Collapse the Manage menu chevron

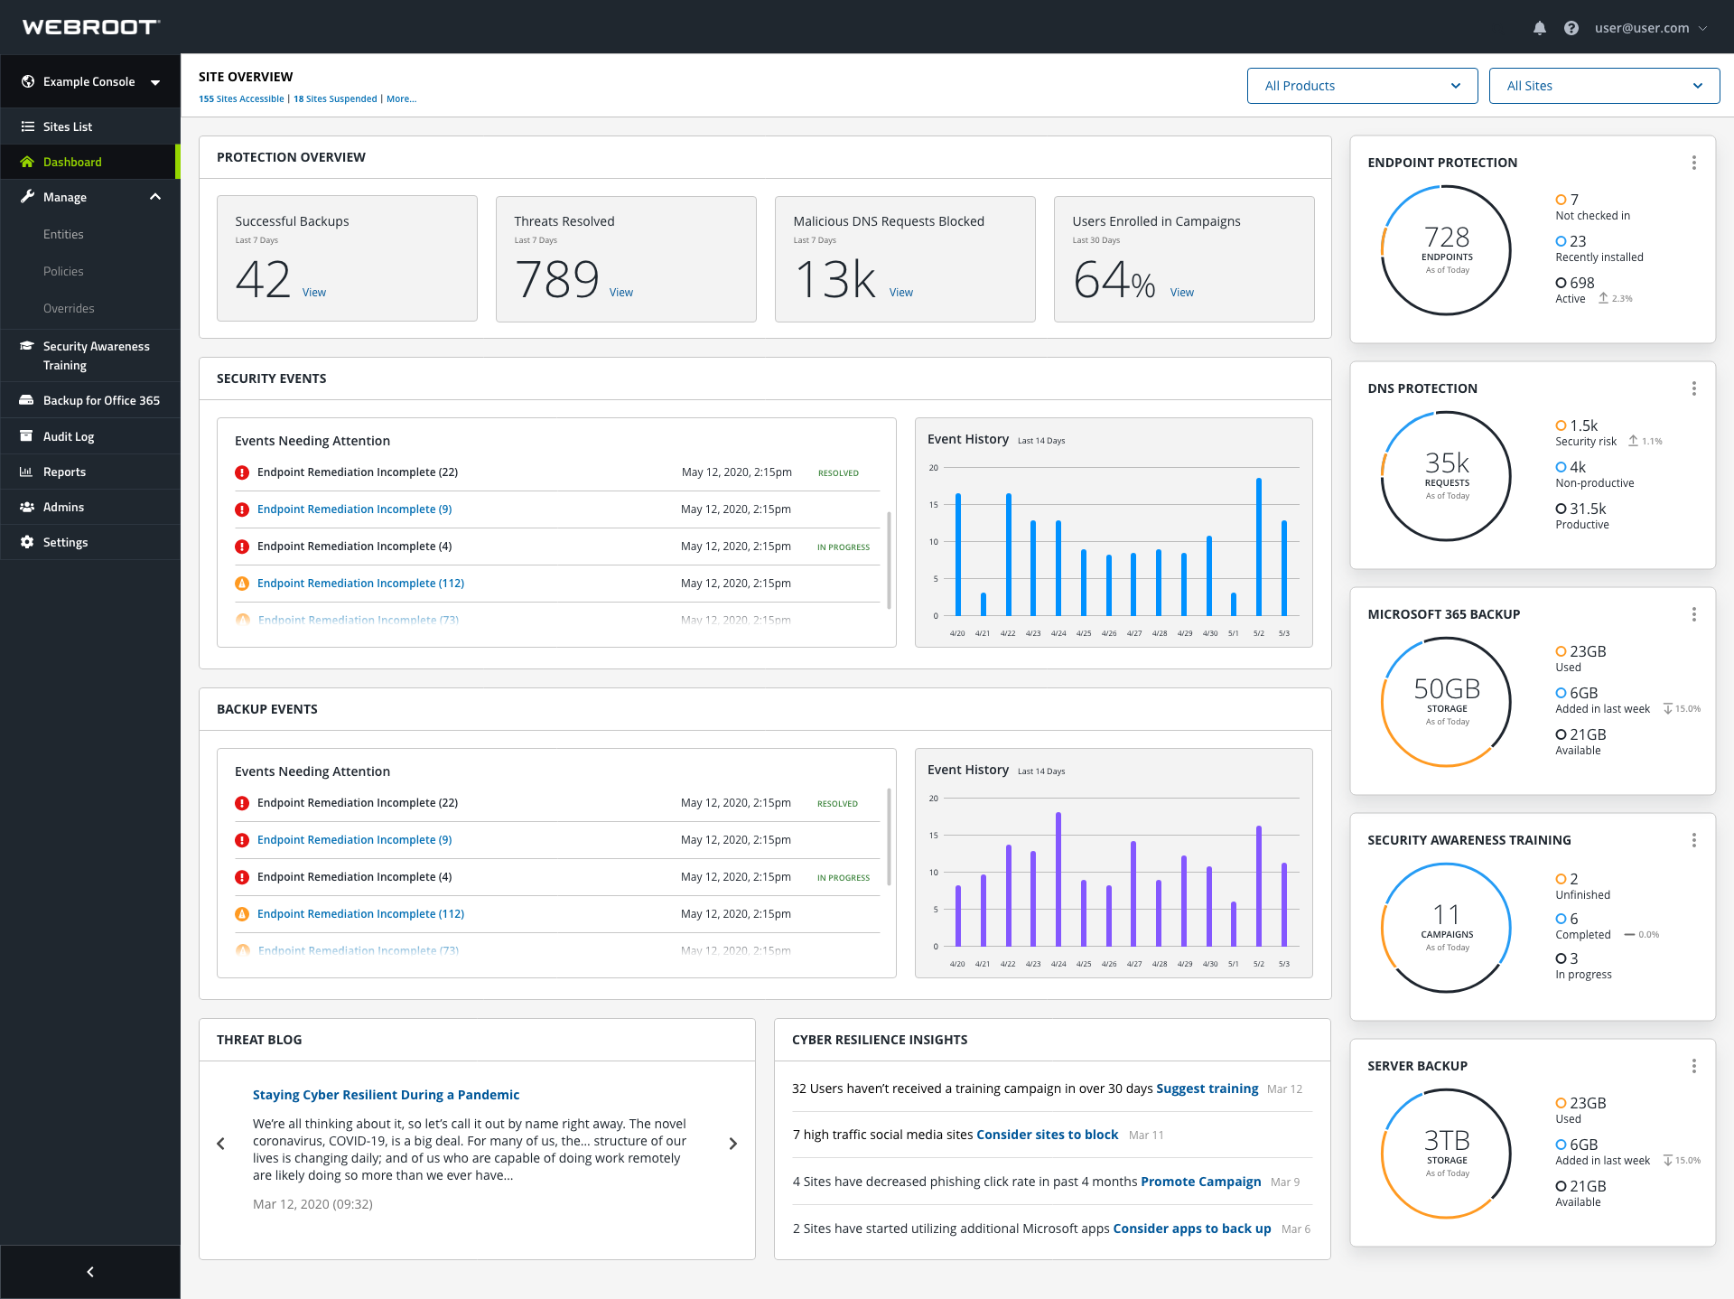pyautogui.click(x=155, y=197)
